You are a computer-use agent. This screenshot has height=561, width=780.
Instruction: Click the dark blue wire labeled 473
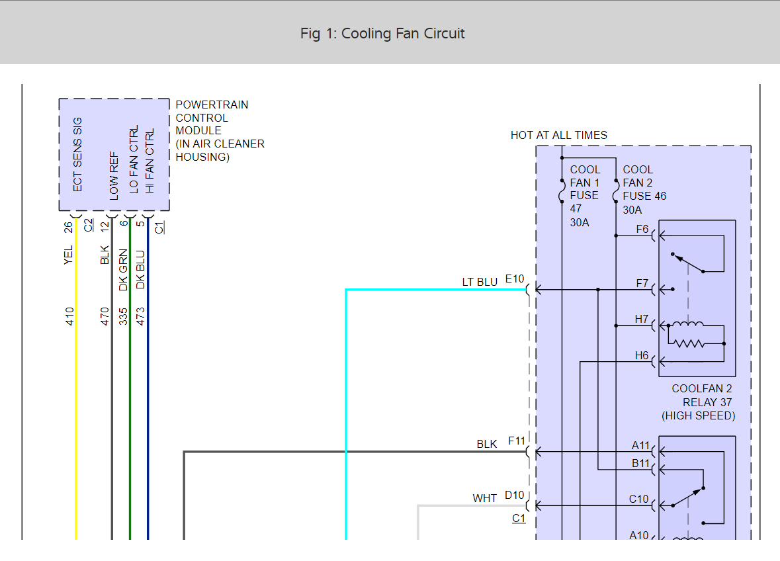click(x=148, y=397)
